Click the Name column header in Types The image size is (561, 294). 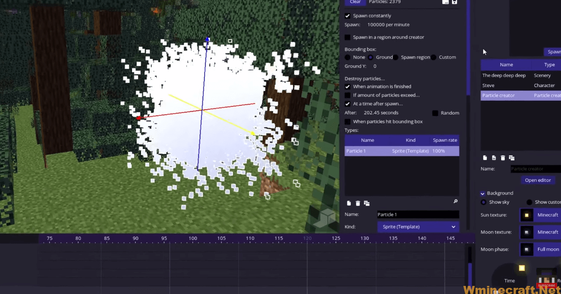click(368, 140)
